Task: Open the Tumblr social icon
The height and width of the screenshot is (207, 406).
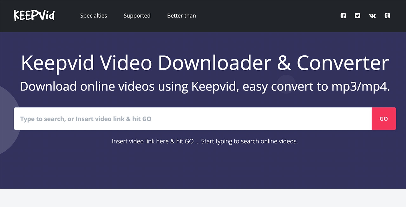Action: point(387,16)
